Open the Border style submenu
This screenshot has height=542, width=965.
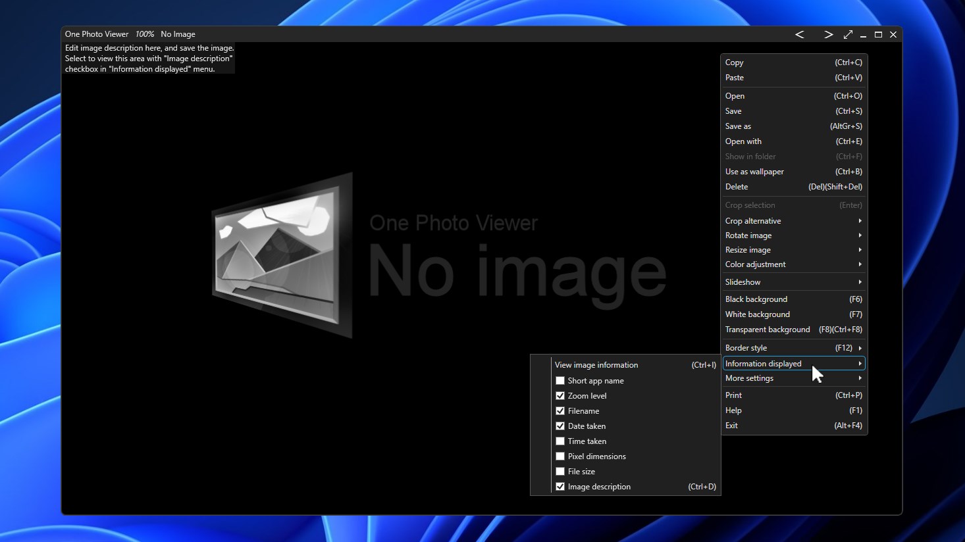[746, 347]
